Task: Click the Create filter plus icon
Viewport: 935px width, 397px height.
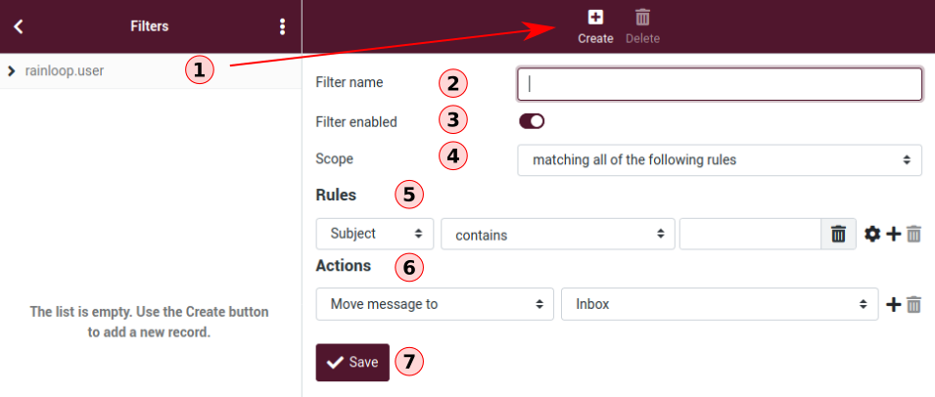Action: pos(595,18)
